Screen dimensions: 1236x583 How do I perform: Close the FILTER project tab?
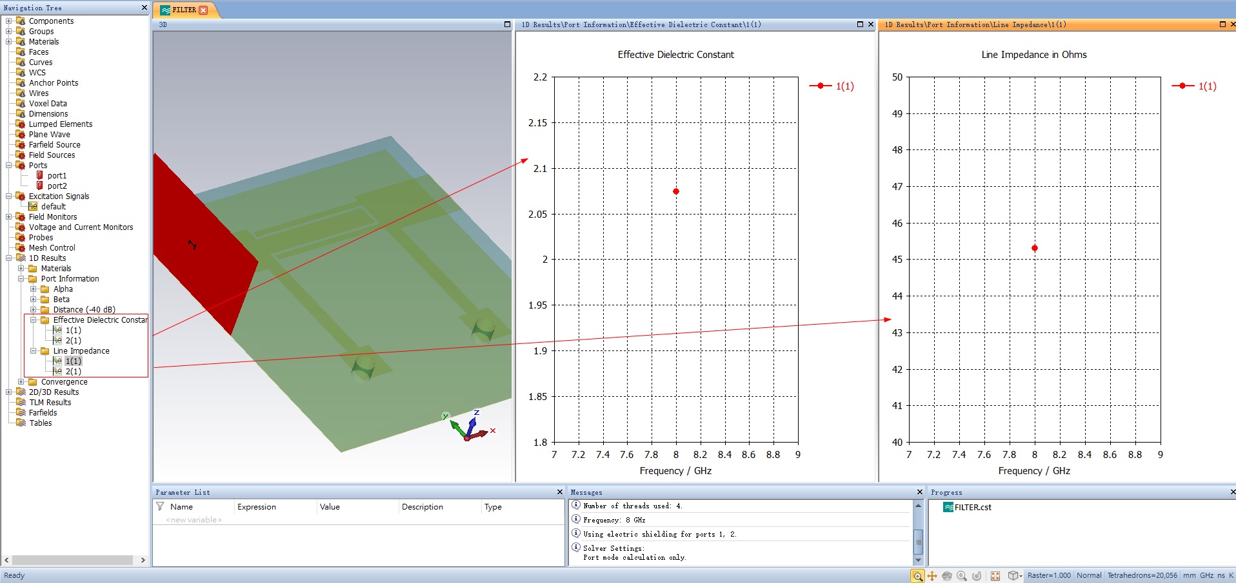[x=203, y=10]
